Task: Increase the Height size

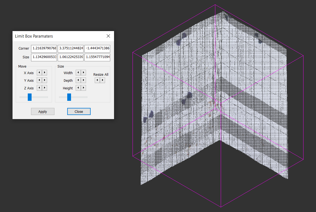Action: click(x=84, y=88)
